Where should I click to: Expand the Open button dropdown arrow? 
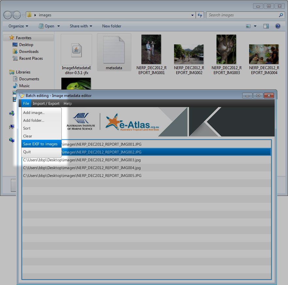tap(58, 26)
